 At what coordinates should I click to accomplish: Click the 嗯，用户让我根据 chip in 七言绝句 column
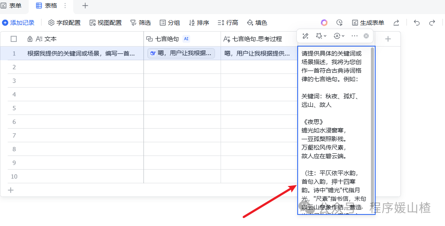[181, 53]
